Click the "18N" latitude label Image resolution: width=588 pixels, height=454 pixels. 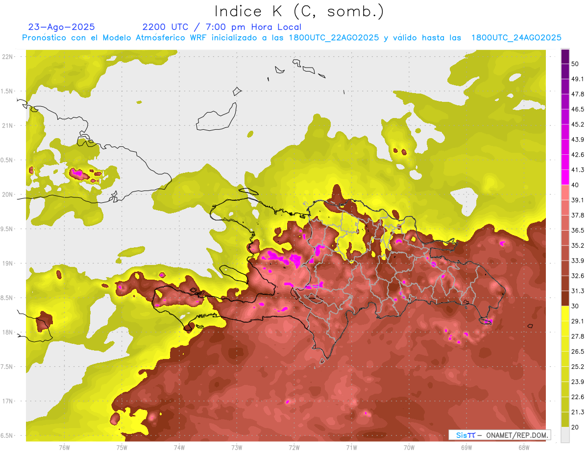[x=7, y=332]
